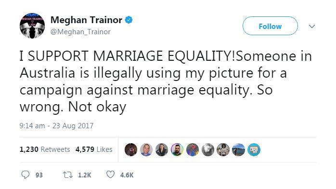Open the bearded man avatar with purple ring

(177, 150)
